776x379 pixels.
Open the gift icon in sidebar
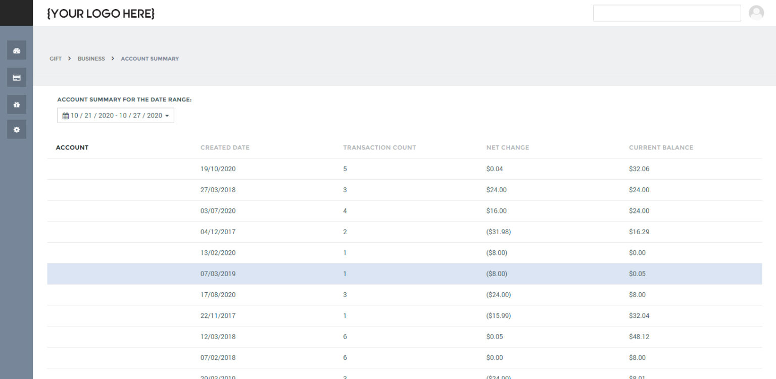[16, 104]
